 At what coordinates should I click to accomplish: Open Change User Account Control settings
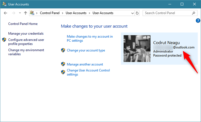[88, 72]
